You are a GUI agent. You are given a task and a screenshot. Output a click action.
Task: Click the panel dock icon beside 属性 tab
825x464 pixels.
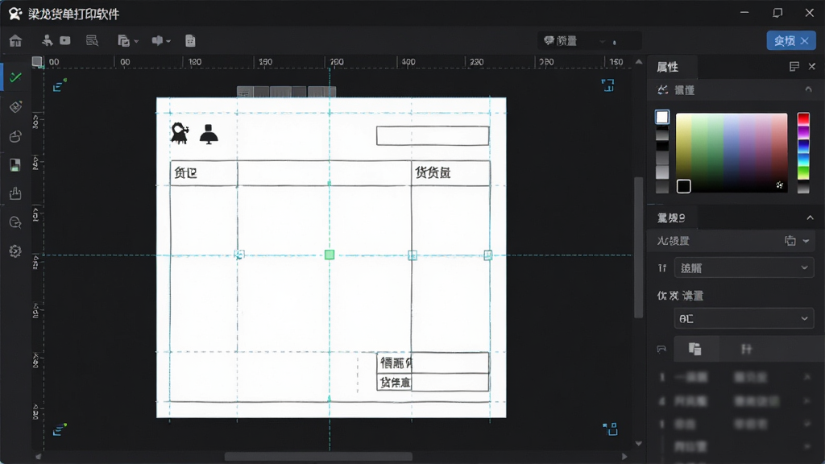click(794, 66)
